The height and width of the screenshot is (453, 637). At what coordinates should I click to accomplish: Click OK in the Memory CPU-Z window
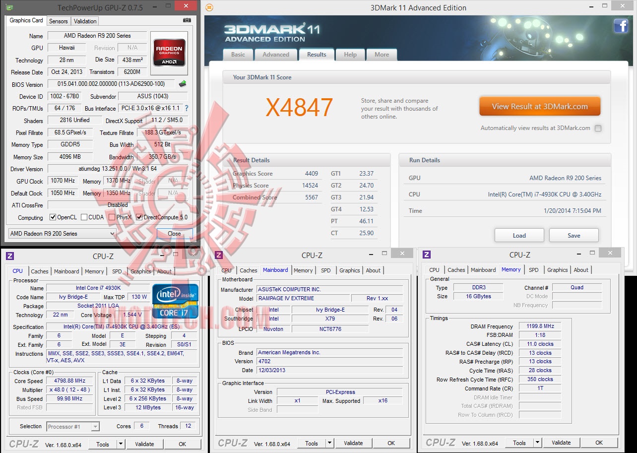(599, 443)
